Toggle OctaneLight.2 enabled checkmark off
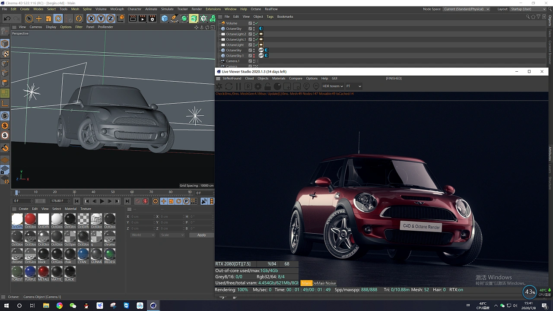 click(256, 34)
